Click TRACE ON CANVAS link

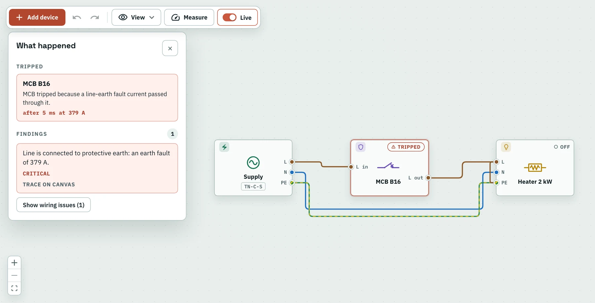(49, 184)
